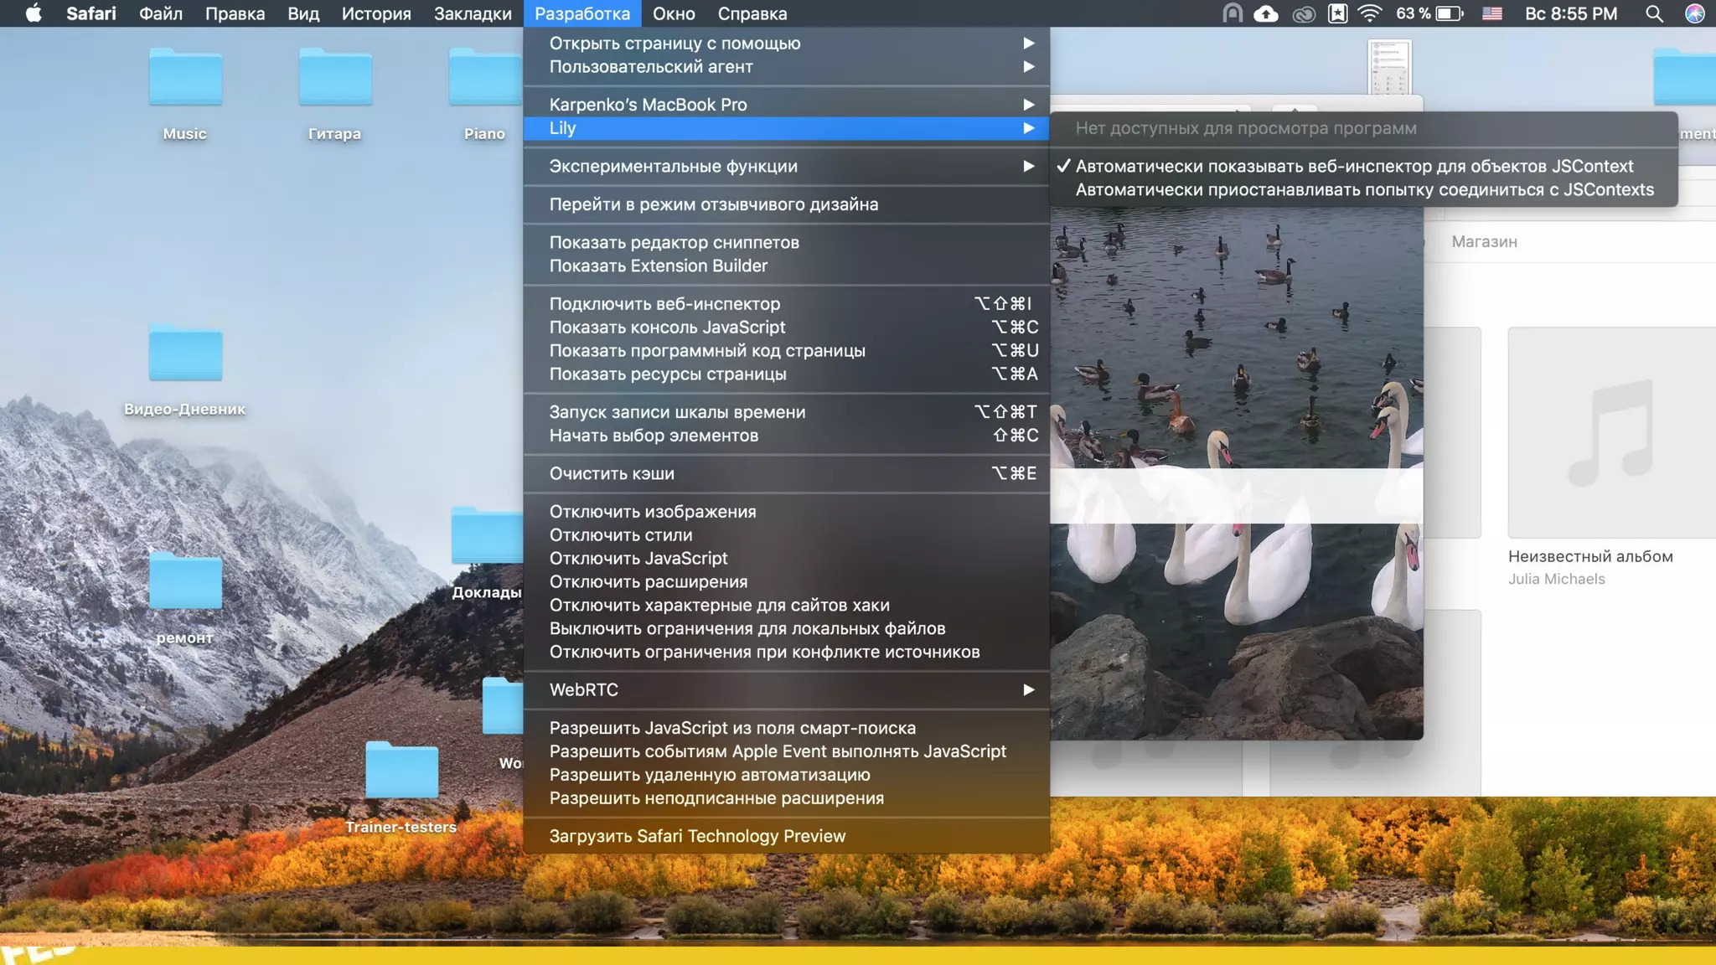Click the Неизвестный альбом music note artwork
The height and width of the screenshot is (965, 1716).
pyautogui.click(x=1611, y=432)
